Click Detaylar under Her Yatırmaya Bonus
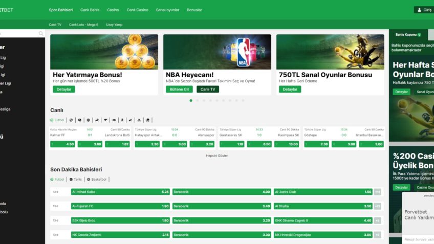The image size is (434, 244). [63, 89]
